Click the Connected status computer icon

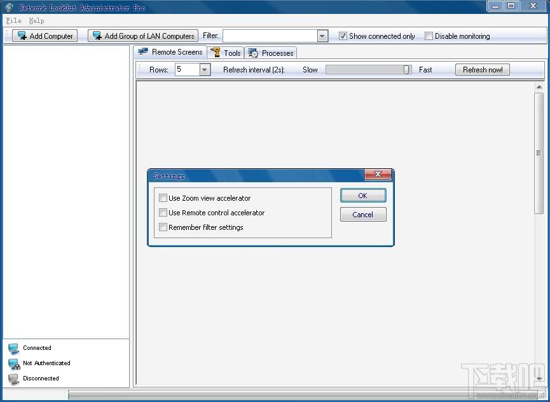[x=14, y=349]
